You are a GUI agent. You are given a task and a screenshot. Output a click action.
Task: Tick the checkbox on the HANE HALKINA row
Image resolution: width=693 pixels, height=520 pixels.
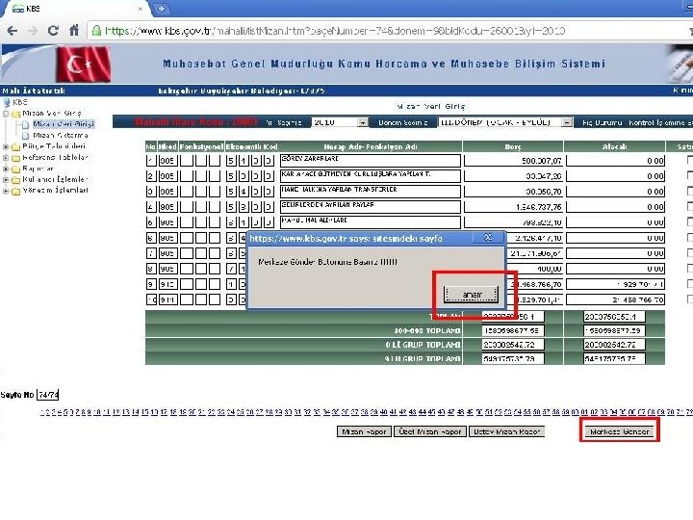tap(690, 191)
